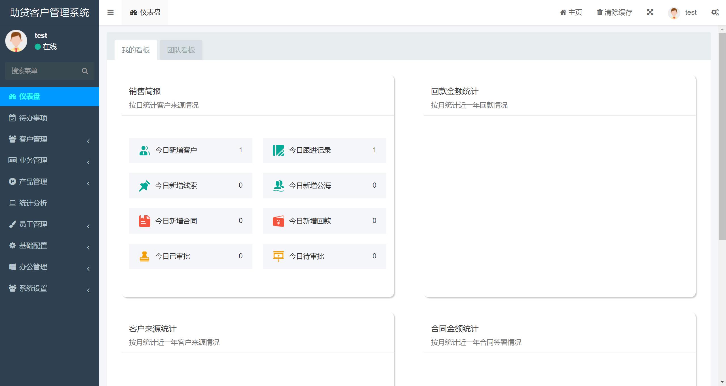Toggle sidebar with hamburger menu icon

111,12
